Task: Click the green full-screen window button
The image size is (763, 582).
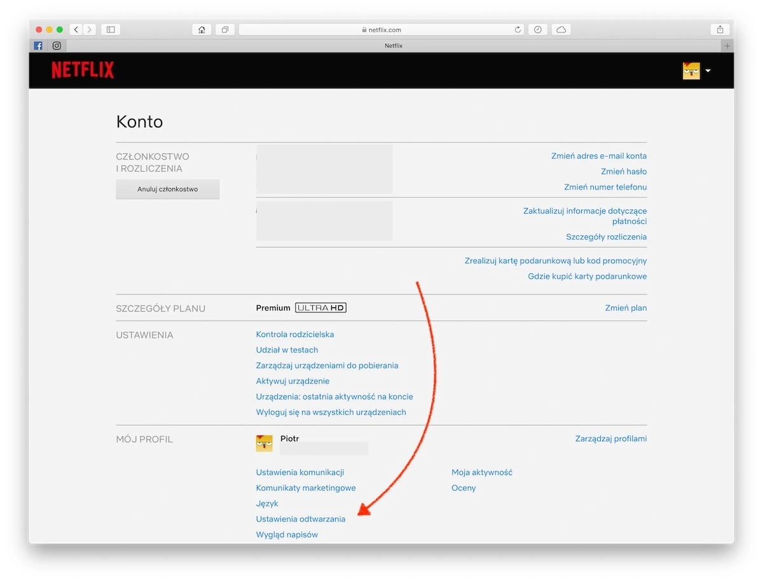Action: 60,30
